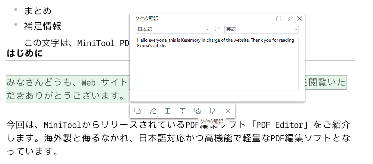
Task: Apply underline to the selected text
Action: tap(168, 110)
